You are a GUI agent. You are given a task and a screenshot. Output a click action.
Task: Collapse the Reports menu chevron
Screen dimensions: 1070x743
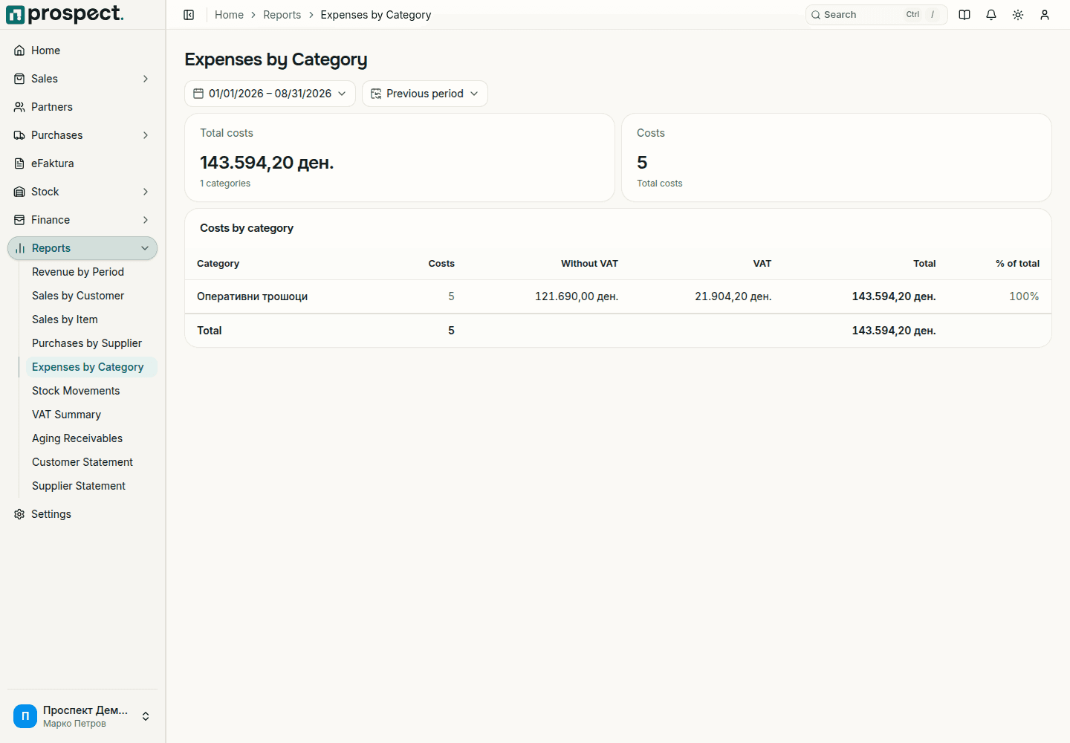click(145, 248)
